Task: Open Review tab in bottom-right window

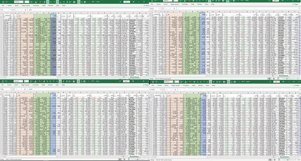Action: (x=200, y=86)
